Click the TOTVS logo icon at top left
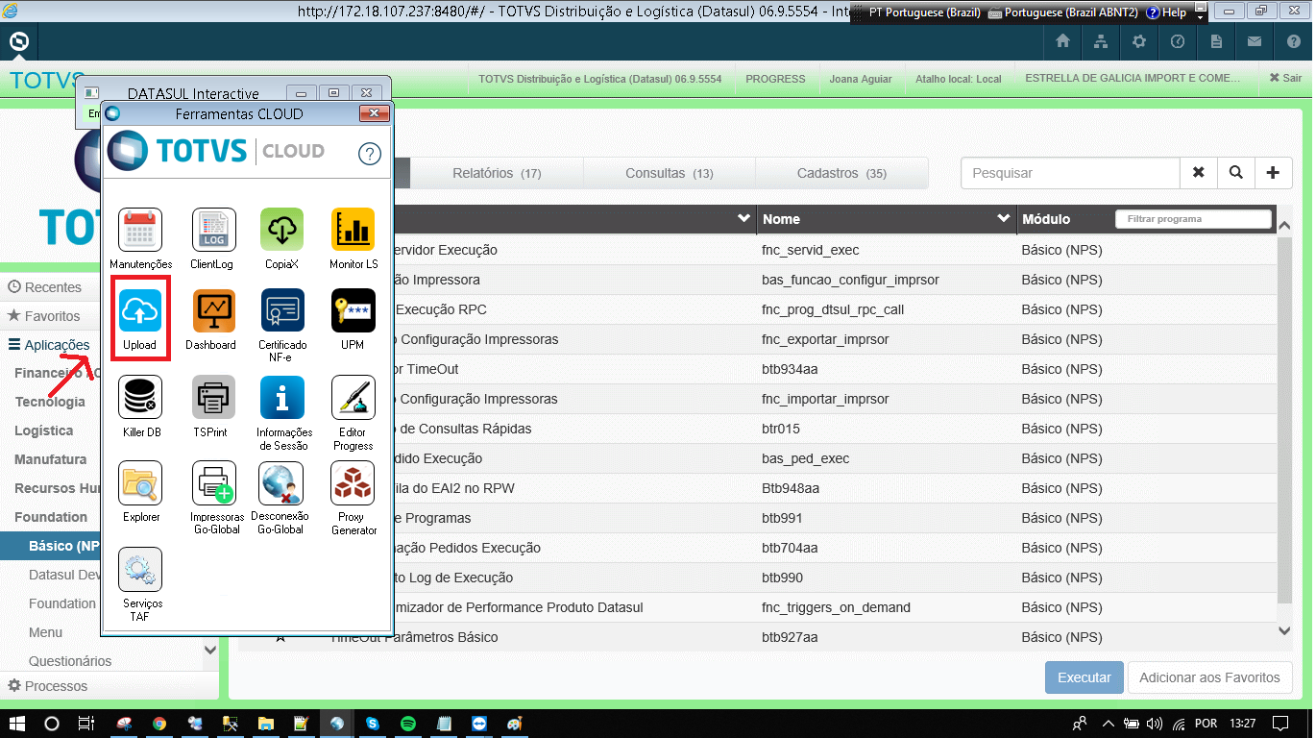The width and height of the screenshot is (1316, 738). point(18,42)
